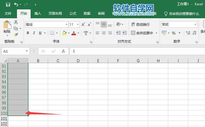Click the Paste clipboard icon
This screenshot has height=127, width=205.
click(7, 25)
